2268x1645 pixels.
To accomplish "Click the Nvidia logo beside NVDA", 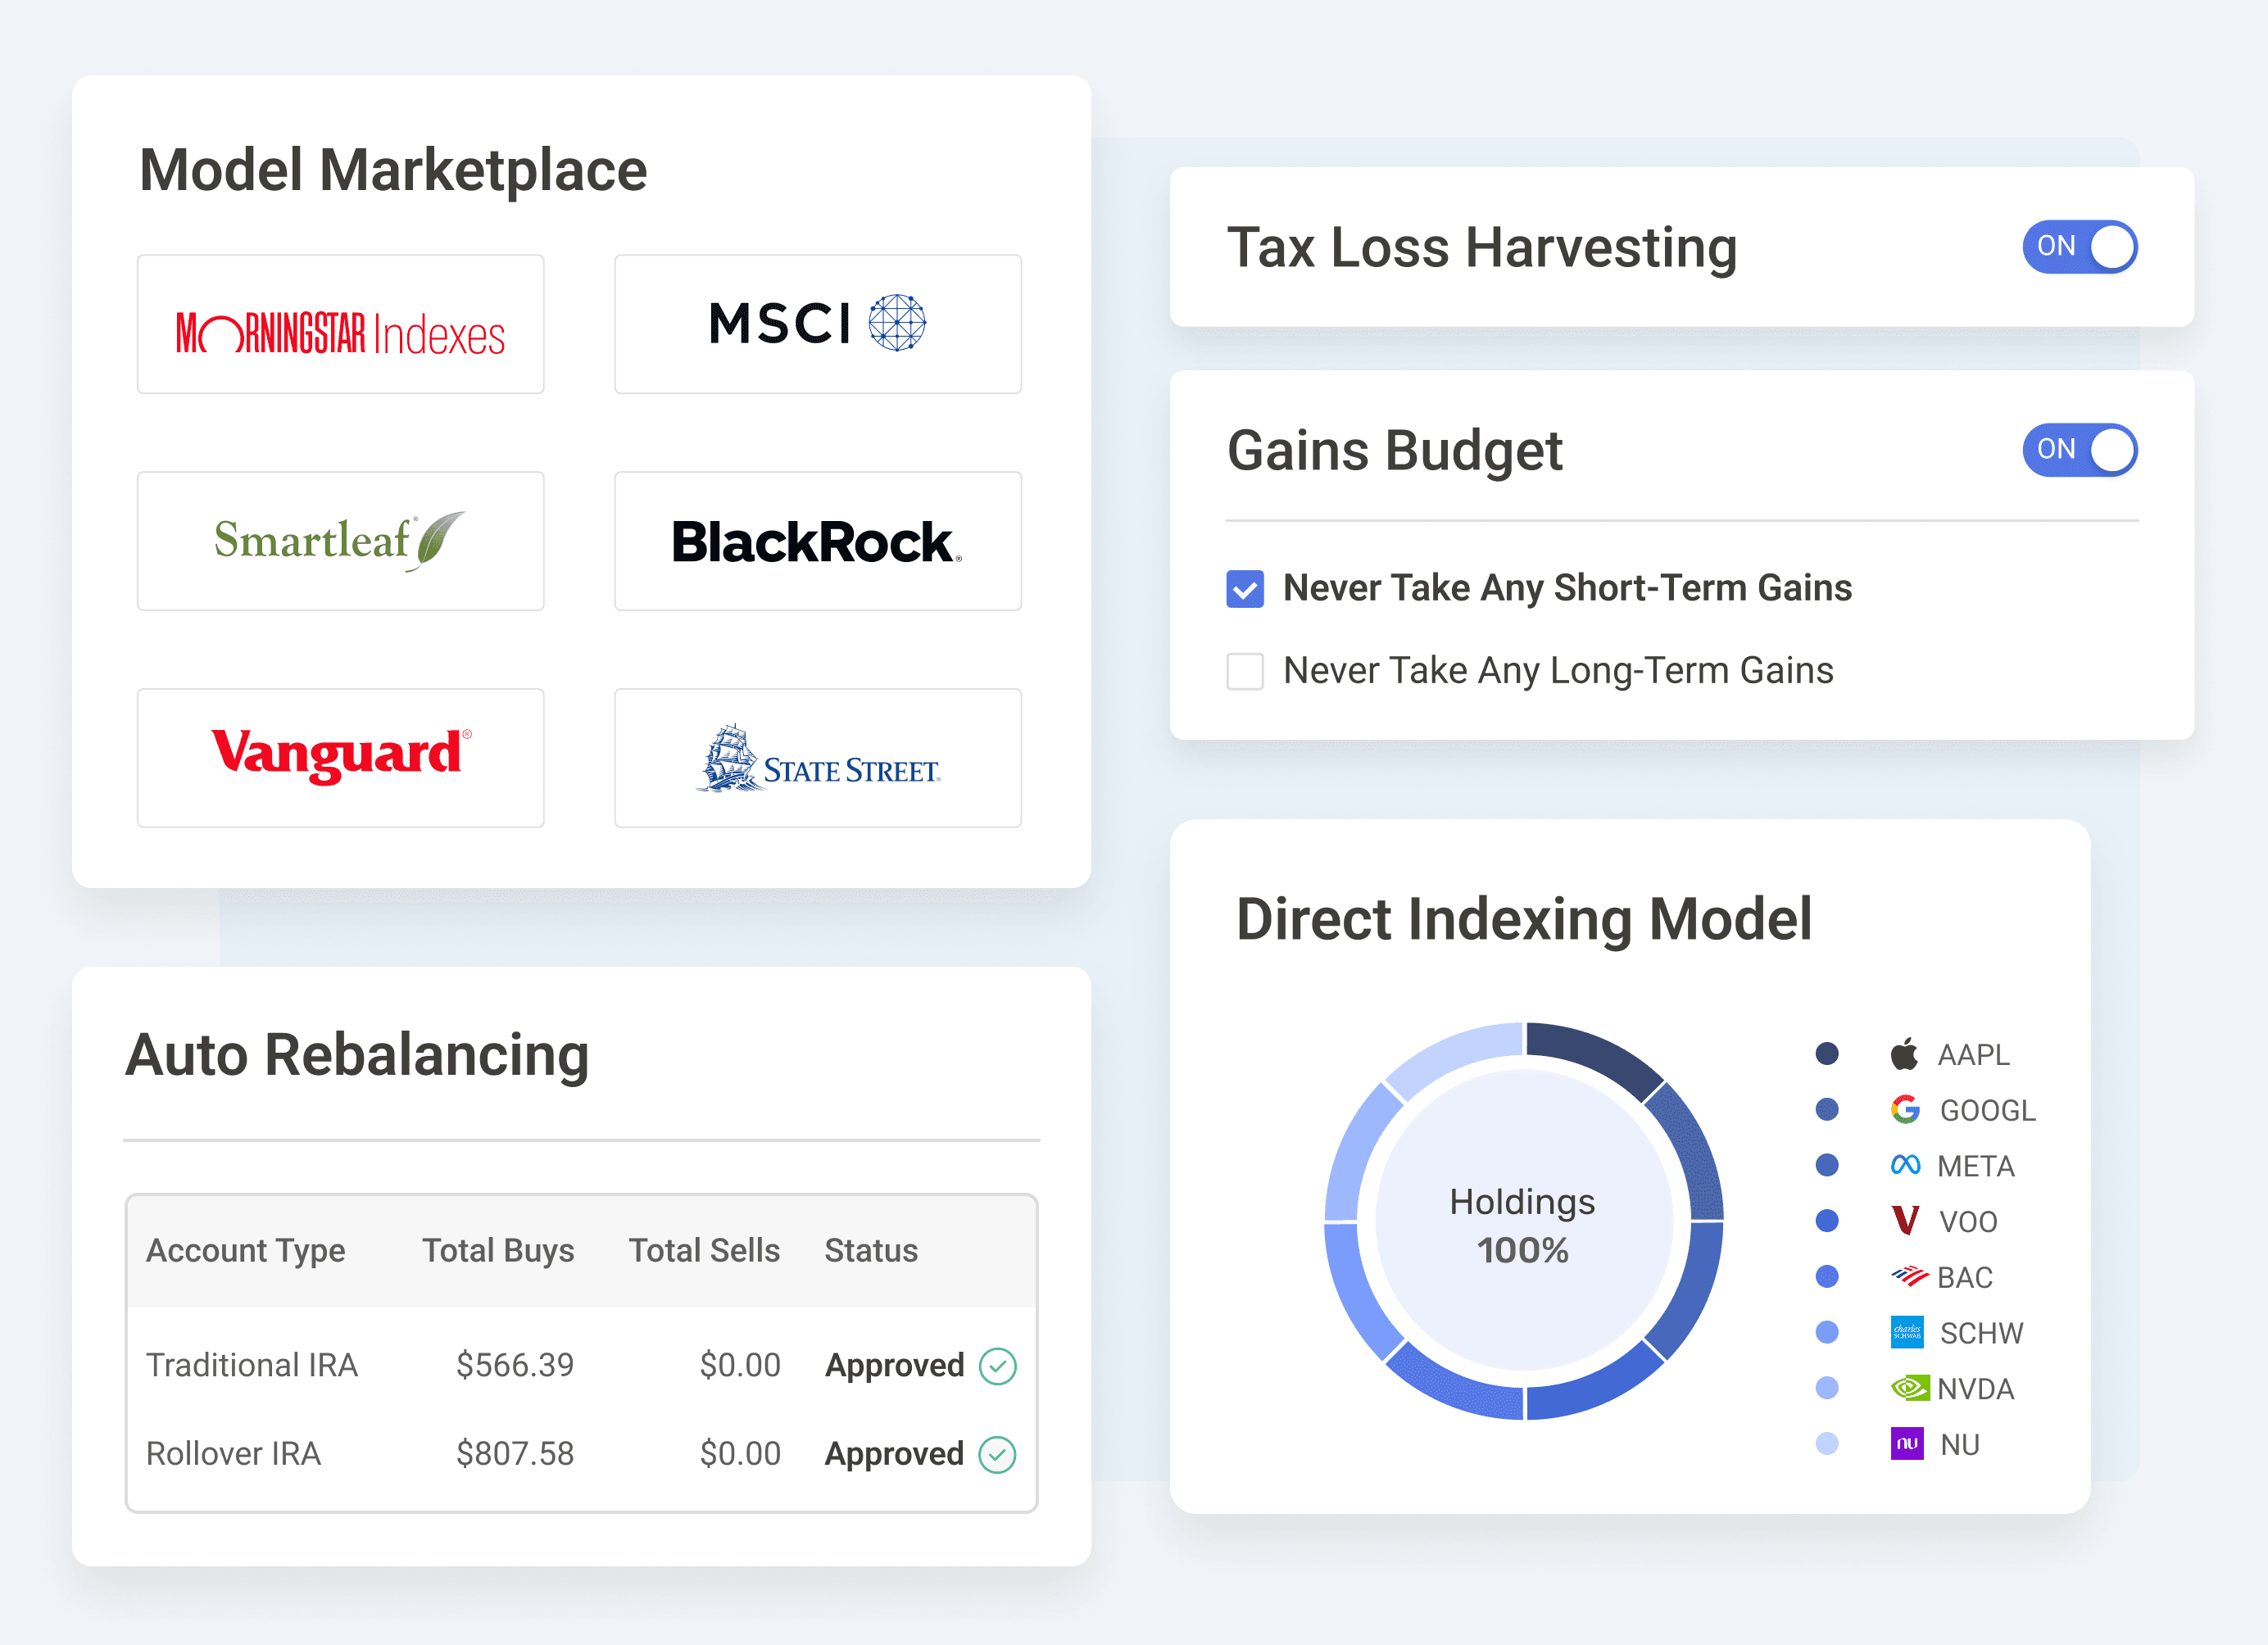I will pos(1909,1388).
